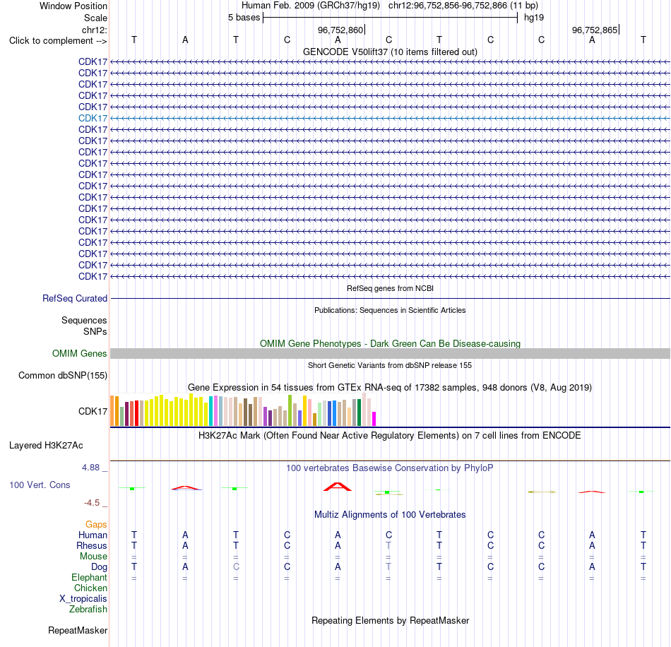
Task: Click the Rhesus alignment row label
Action: pyautogui.click(x=92, y=545)
